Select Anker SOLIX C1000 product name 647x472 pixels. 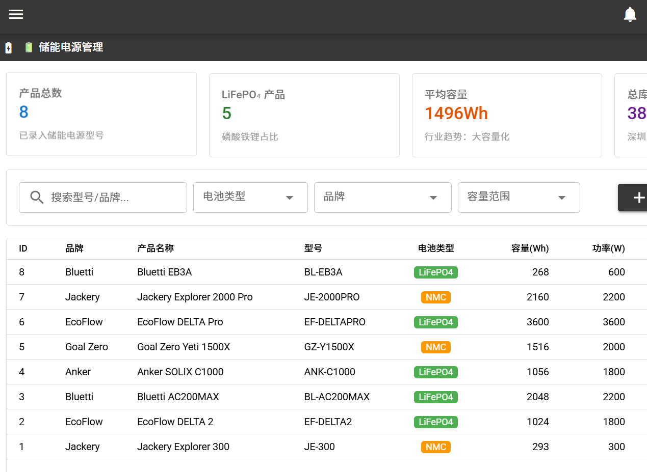(x=180, y=372)
